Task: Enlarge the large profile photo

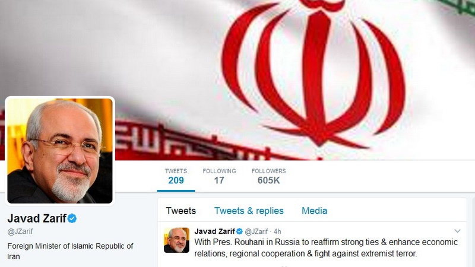Action: [x=60, y=151]
